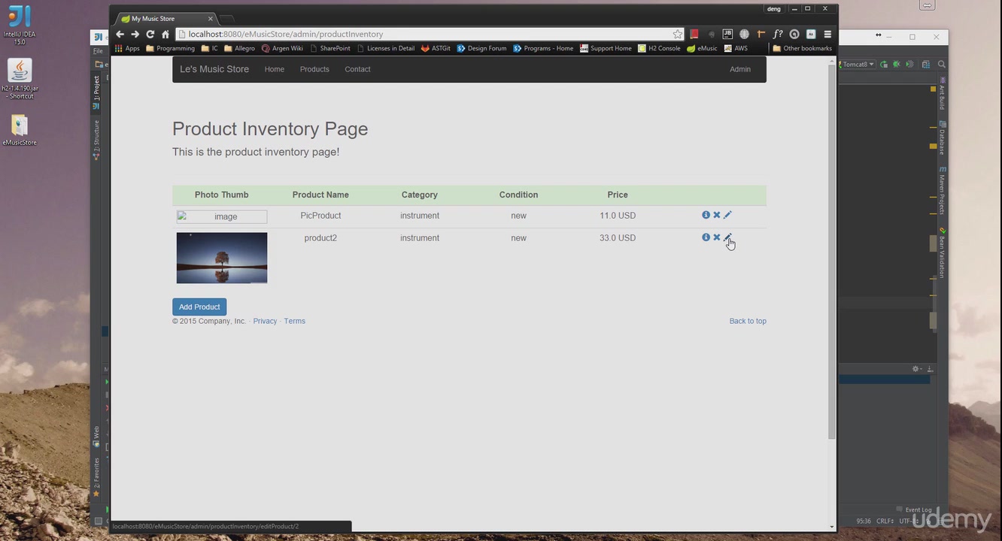Open the H2 Console bookmark
The image size is (1002, 541).
pyautogui.click(x=658, y=48)
